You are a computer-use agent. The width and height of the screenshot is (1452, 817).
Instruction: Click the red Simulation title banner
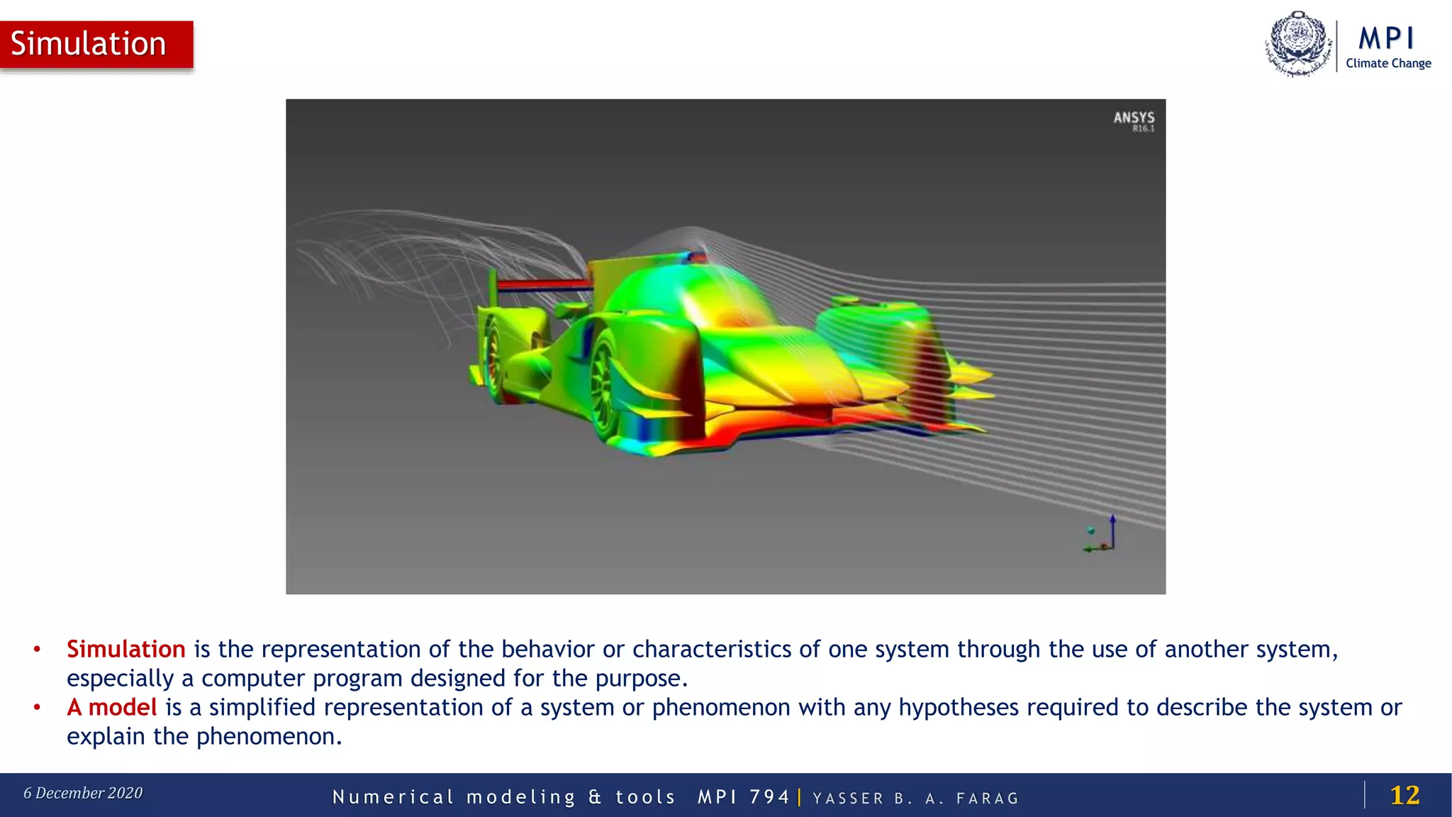[x=96, y=44]
